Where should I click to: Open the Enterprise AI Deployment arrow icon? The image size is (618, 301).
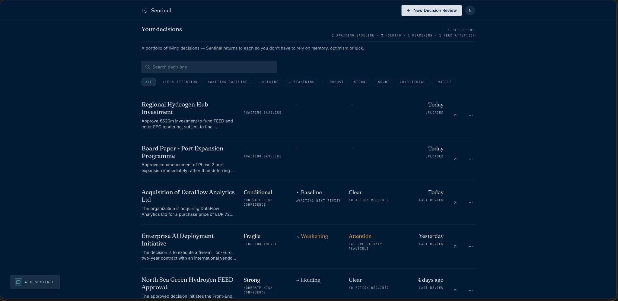click(x=455, y=246)
